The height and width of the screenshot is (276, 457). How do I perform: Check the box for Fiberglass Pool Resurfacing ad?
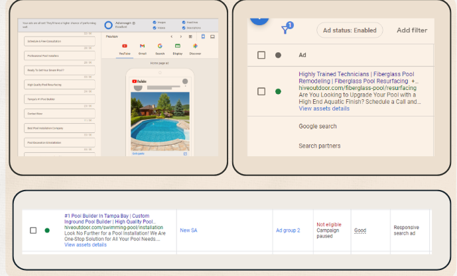click(261, 91)
